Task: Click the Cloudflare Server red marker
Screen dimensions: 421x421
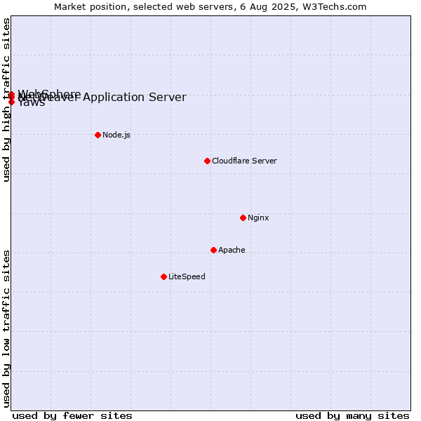Action: 207,161
